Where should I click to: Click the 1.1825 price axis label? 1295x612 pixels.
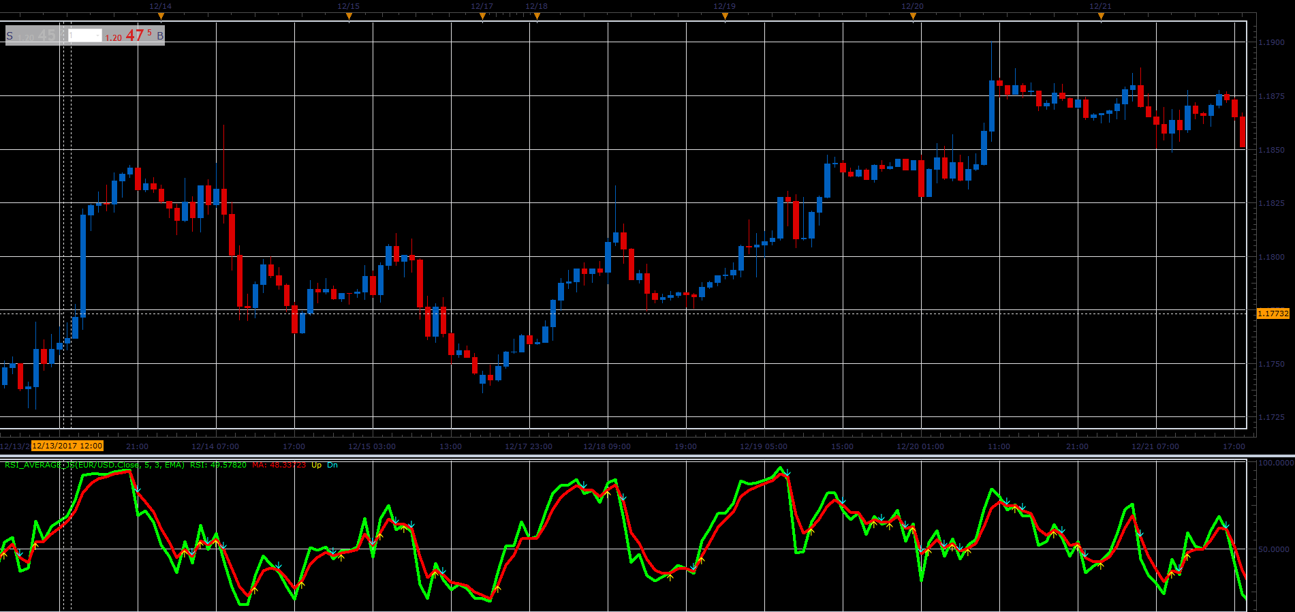pos(1271,203)
